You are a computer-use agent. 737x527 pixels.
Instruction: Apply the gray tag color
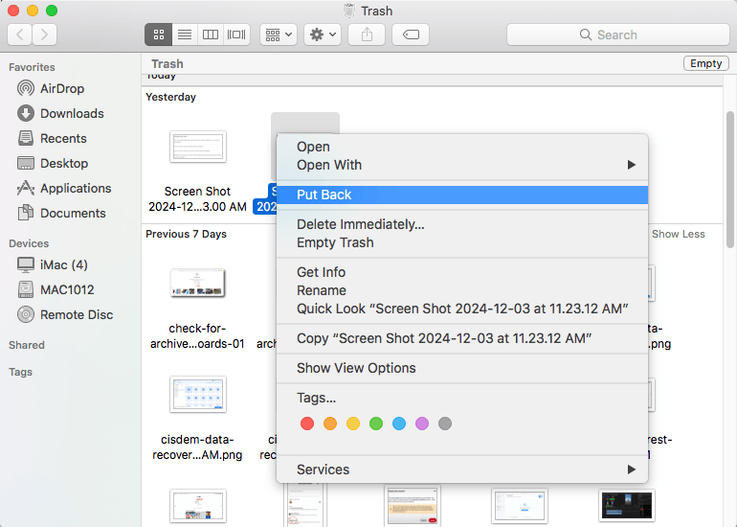pos(445,424)
